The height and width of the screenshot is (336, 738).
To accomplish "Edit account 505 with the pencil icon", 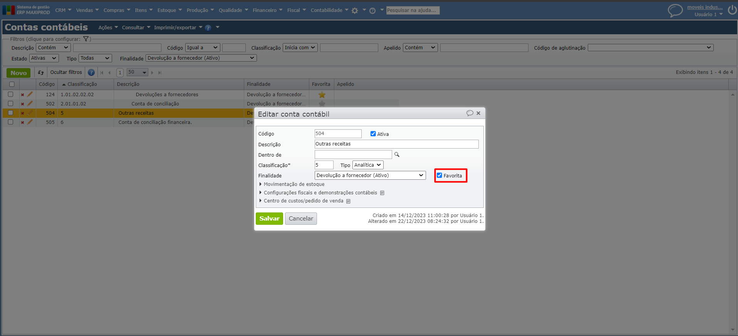I will pyautogui.click(x=30, y=122).
